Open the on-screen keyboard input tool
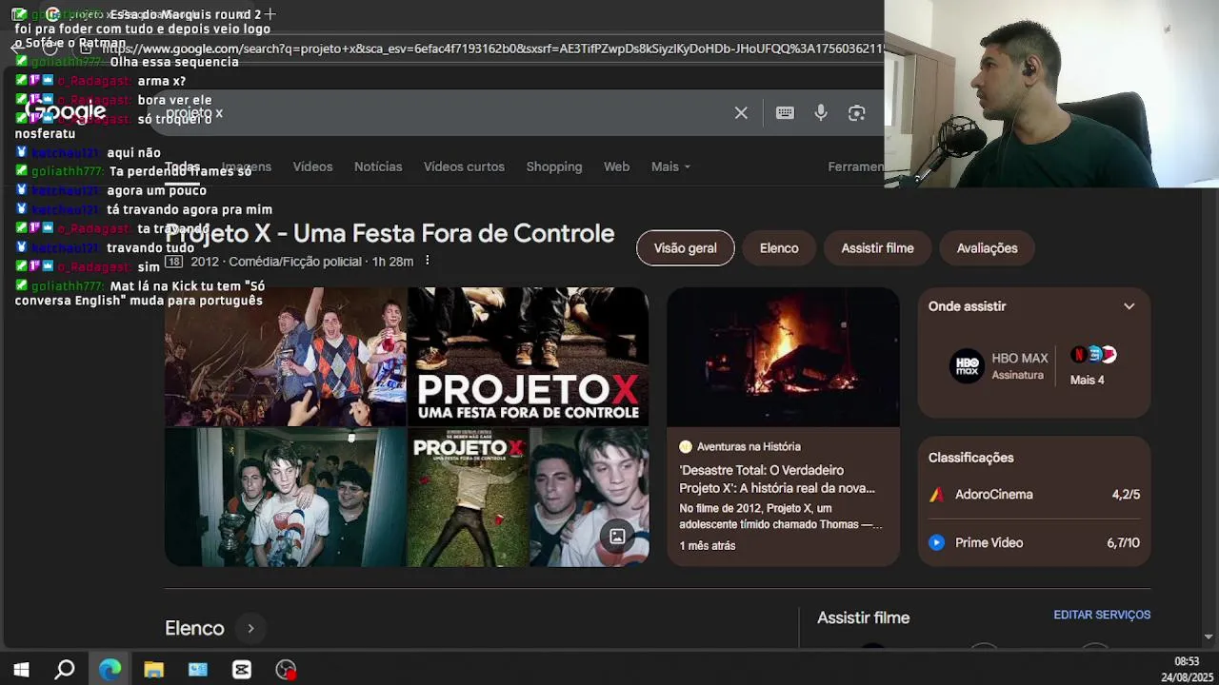Image resolution: width=1219 pixels, height=685 pixels. pyautogui.click(x=785, y=113)
